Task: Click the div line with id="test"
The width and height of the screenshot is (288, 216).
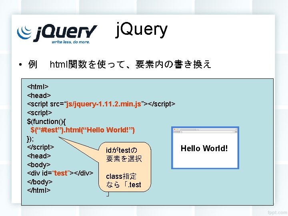Action: coord(60,173)
